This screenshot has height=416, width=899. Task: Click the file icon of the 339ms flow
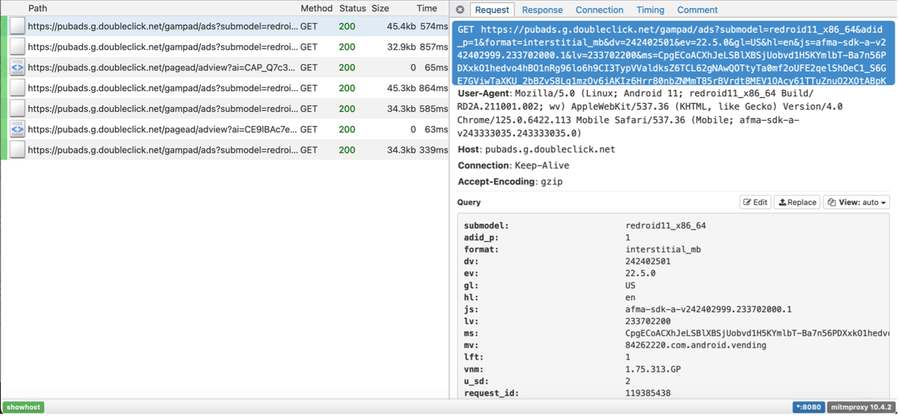tap(18, 150)
